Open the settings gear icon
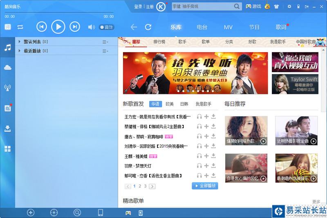This screenshot has height=218, width=327. coord(289,7)
